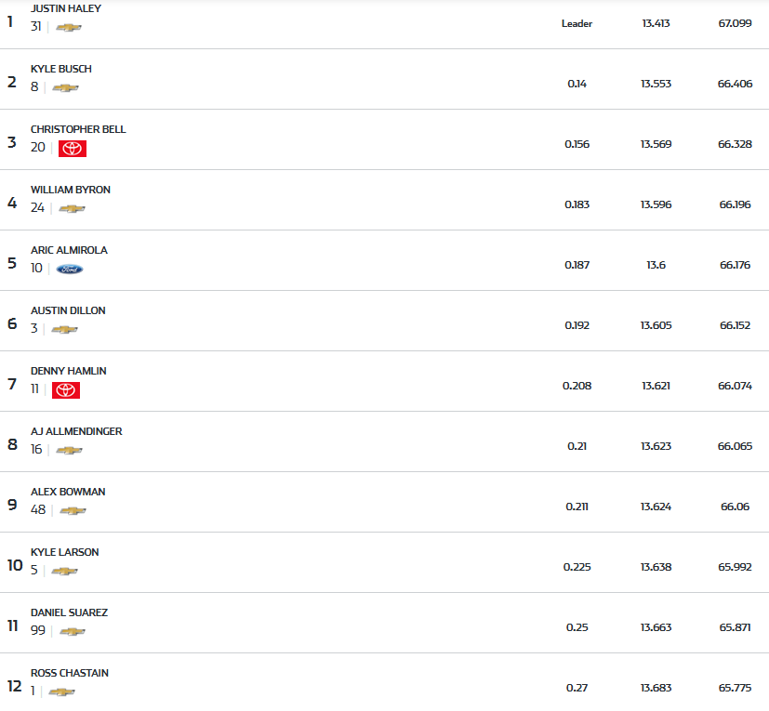Open the Denny Hamlin driver name

tap(69, 371)
